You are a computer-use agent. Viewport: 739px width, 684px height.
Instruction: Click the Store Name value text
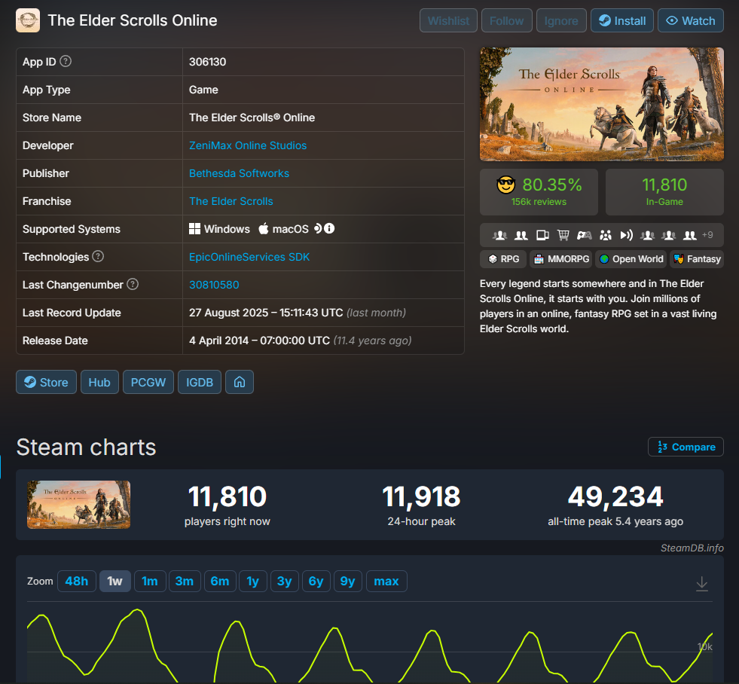pos(252,118)
